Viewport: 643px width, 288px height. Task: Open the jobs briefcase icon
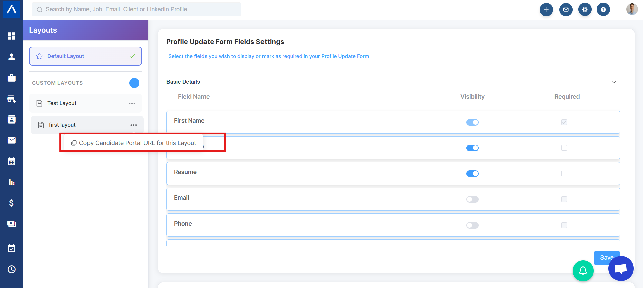(x=12, y=78)
